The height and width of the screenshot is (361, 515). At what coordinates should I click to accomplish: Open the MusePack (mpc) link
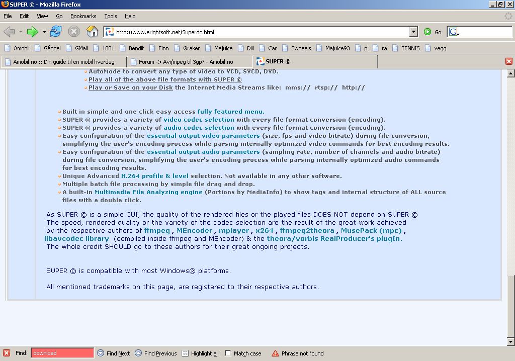point(371,231)
